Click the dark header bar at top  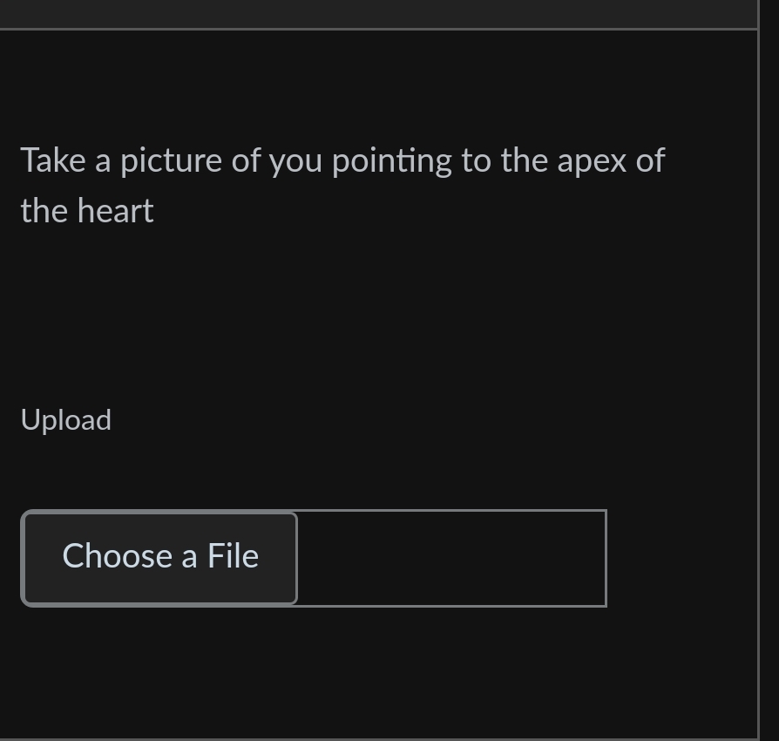coord(378,13)
